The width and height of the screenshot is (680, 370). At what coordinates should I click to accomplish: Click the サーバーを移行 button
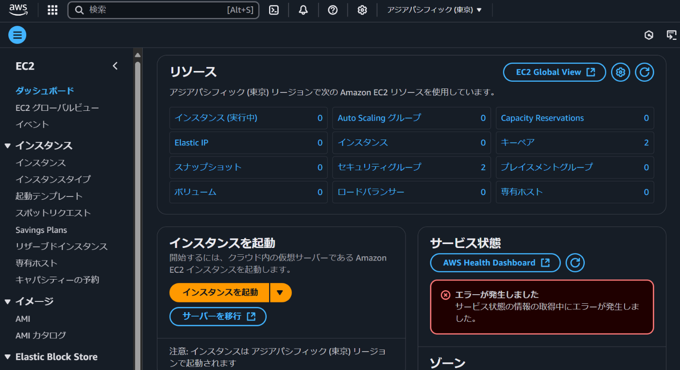coord(218,317)
